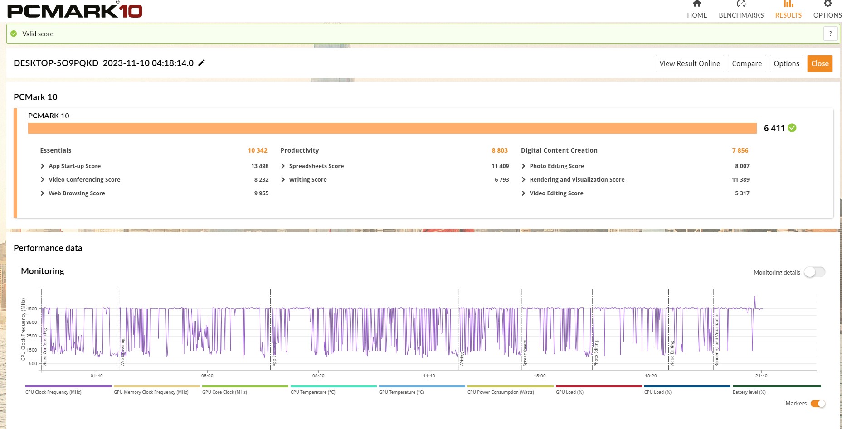
Task: Turn off the Markers toggle
Action: 818,404
